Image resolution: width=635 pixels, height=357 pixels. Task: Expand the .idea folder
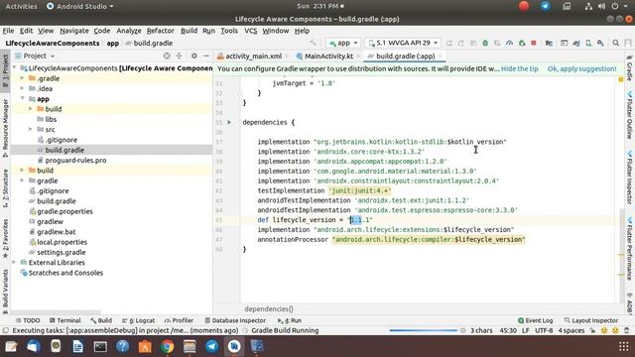coord(22,88)
